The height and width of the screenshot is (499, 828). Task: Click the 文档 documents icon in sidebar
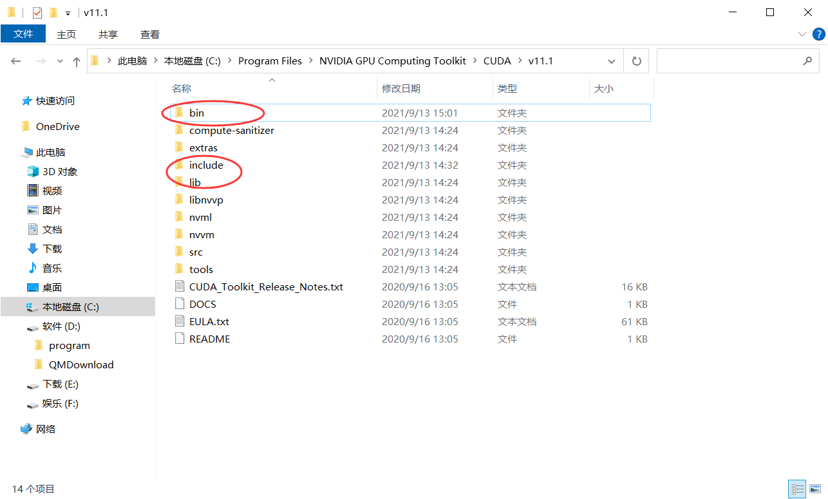pos(33,229)
